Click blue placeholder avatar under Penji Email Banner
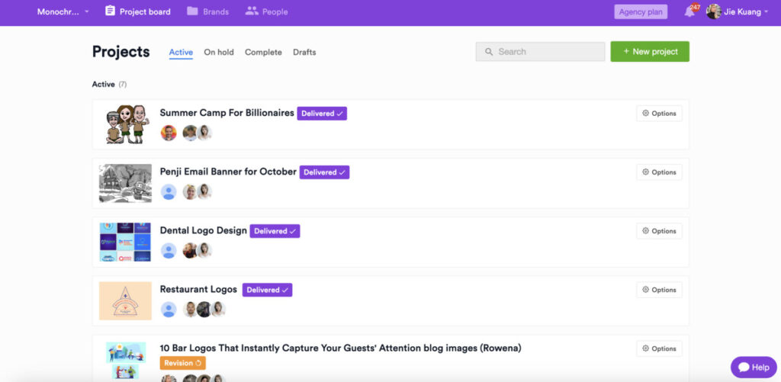This screenshot has height=382, width=781. pos(169,191)
